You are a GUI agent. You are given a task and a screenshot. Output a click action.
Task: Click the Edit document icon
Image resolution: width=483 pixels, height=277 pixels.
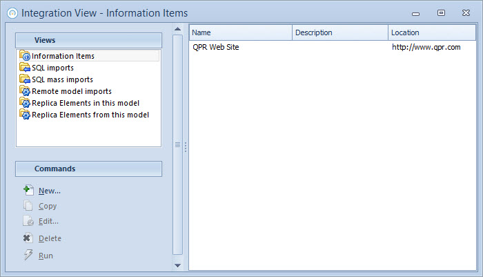tap(28, 221)
